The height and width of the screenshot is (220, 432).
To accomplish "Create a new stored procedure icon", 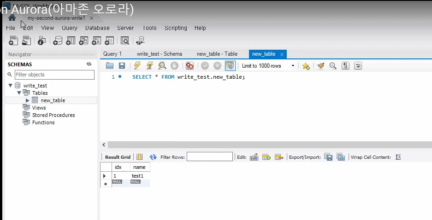I will click(x=96, y=41).
